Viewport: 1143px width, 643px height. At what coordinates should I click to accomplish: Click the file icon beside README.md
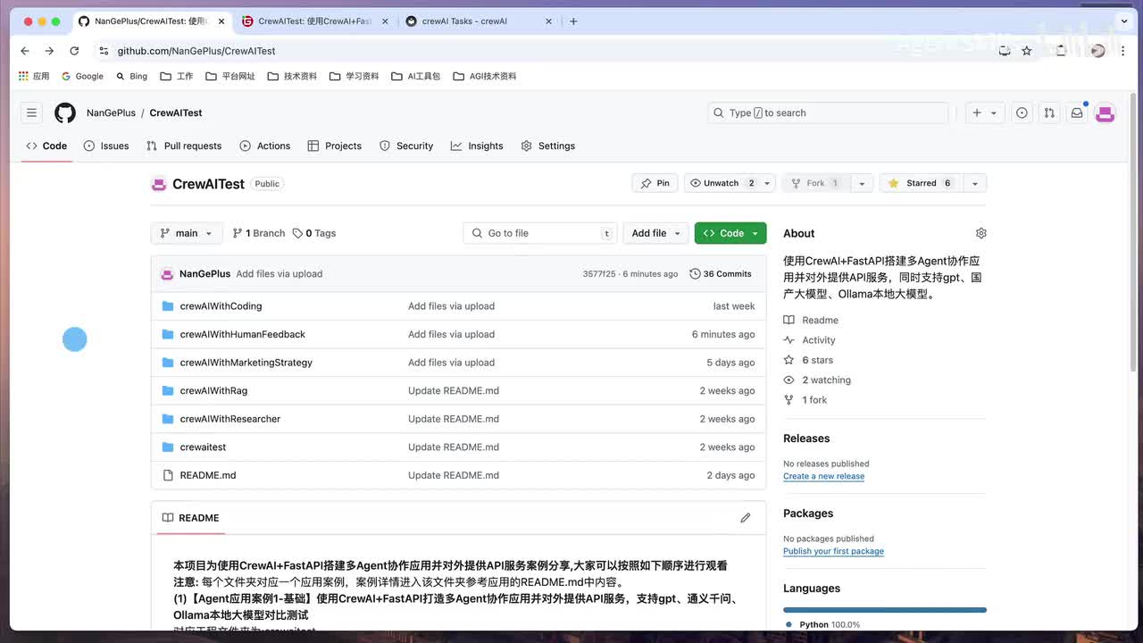point(167,475)
